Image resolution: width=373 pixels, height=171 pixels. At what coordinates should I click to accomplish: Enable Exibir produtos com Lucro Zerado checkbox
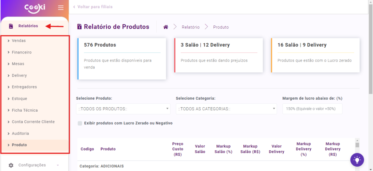pos(80,123)
